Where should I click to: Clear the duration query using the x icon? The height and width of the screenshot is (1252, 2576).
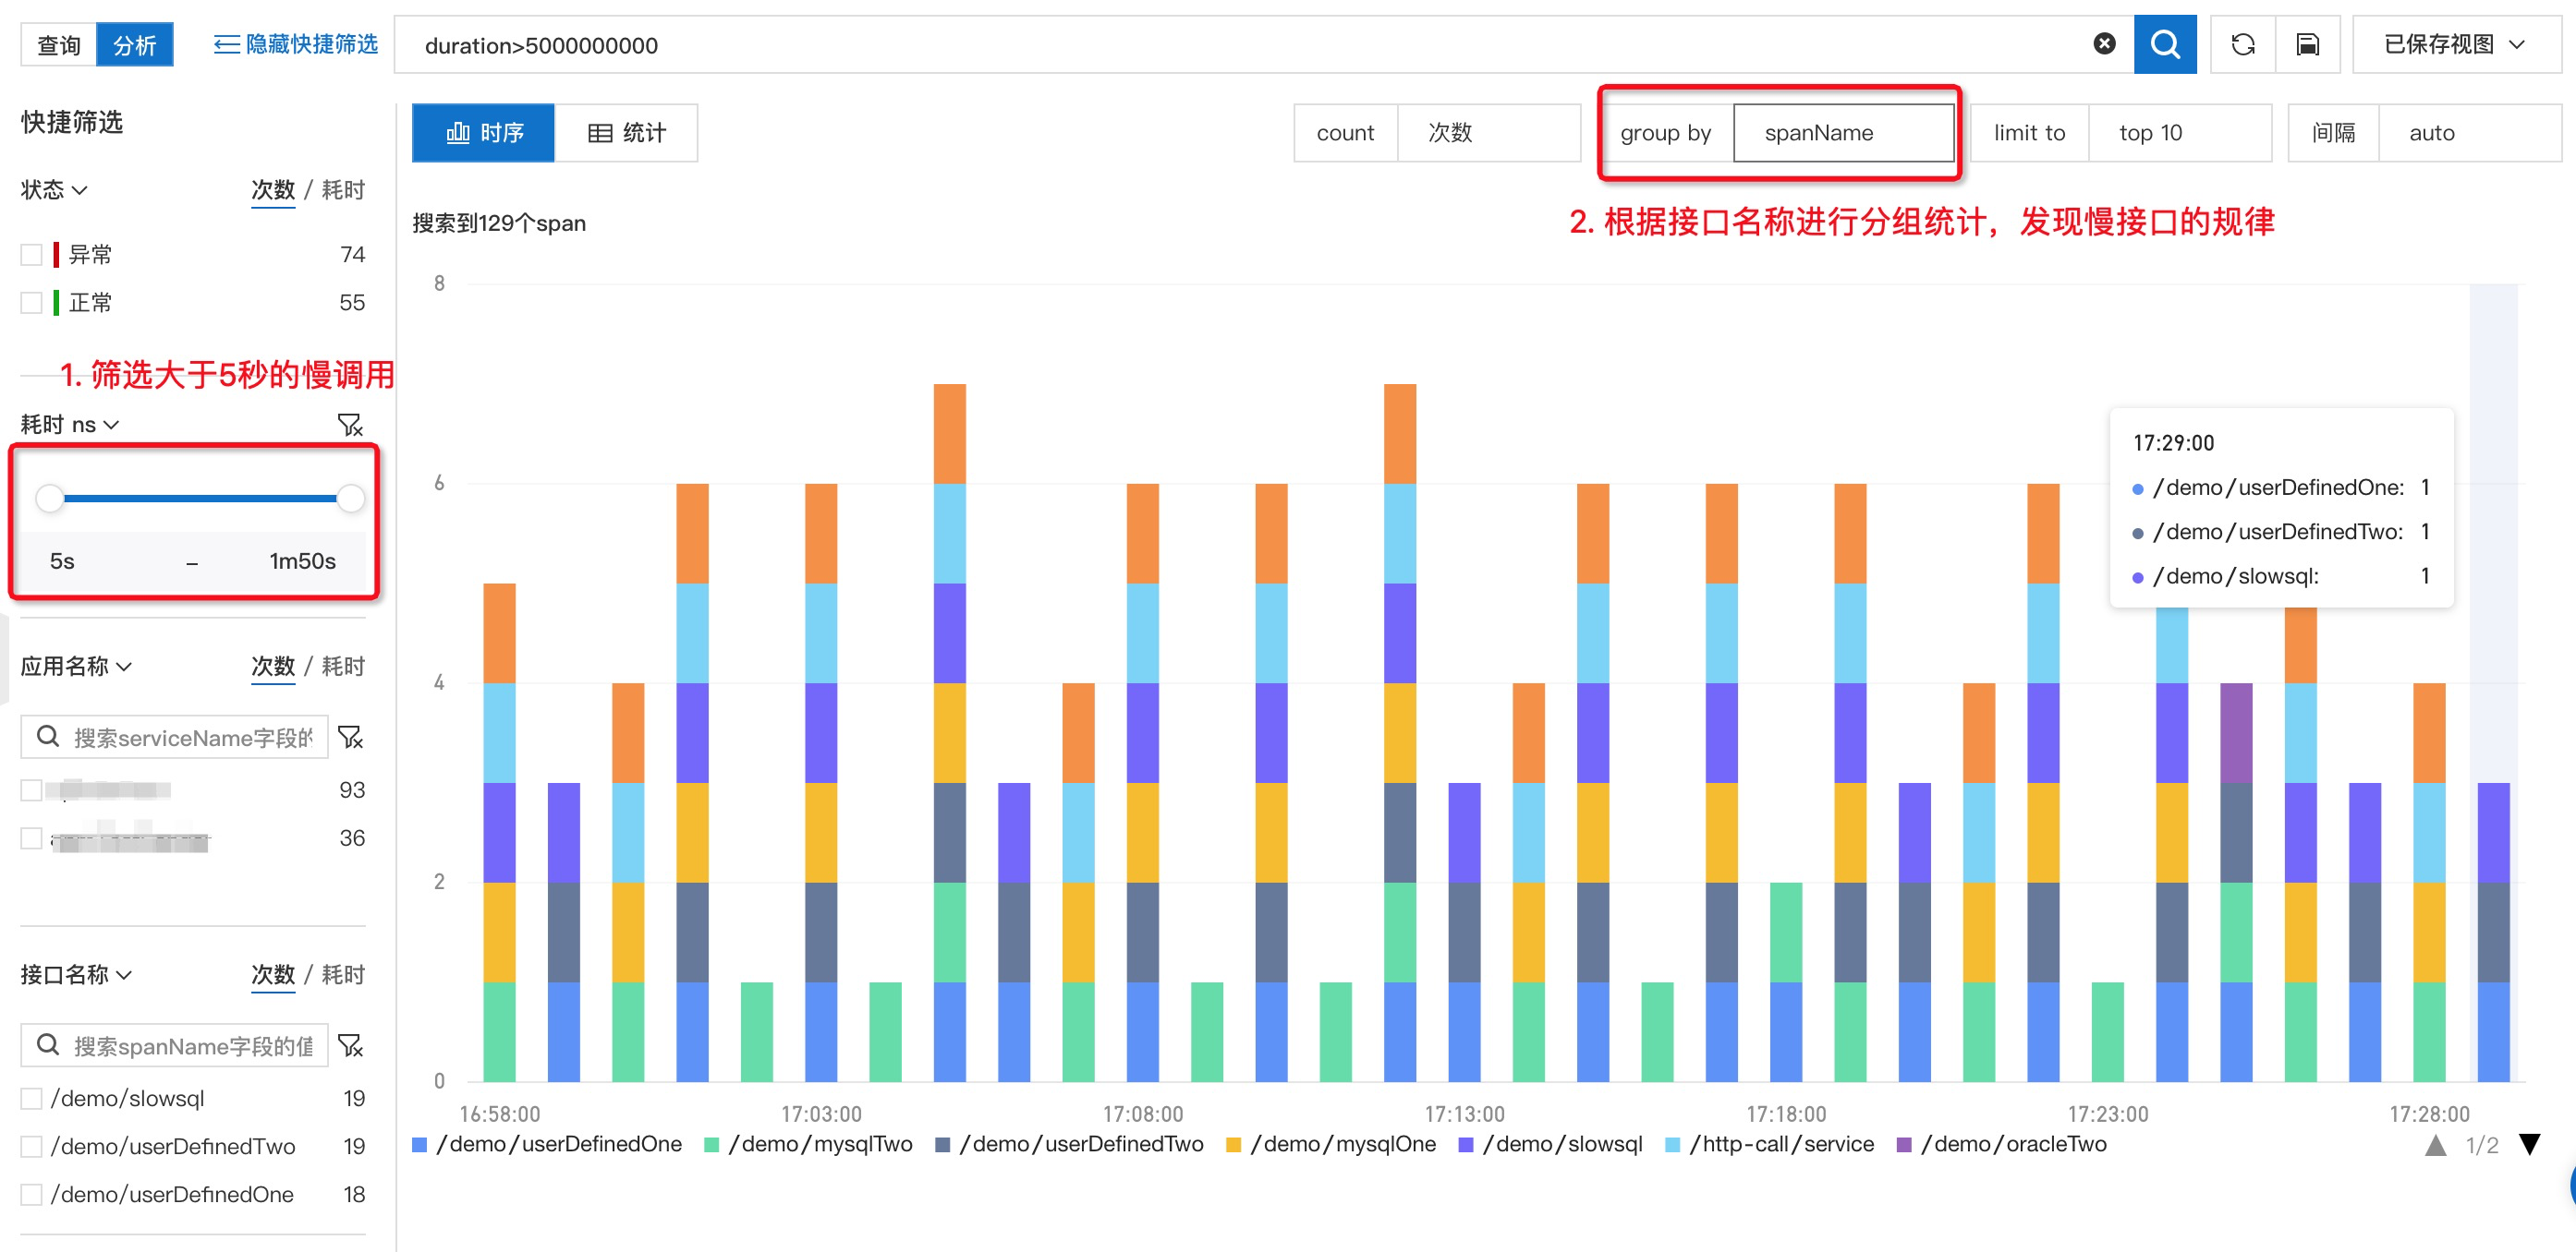(2104, 43)
